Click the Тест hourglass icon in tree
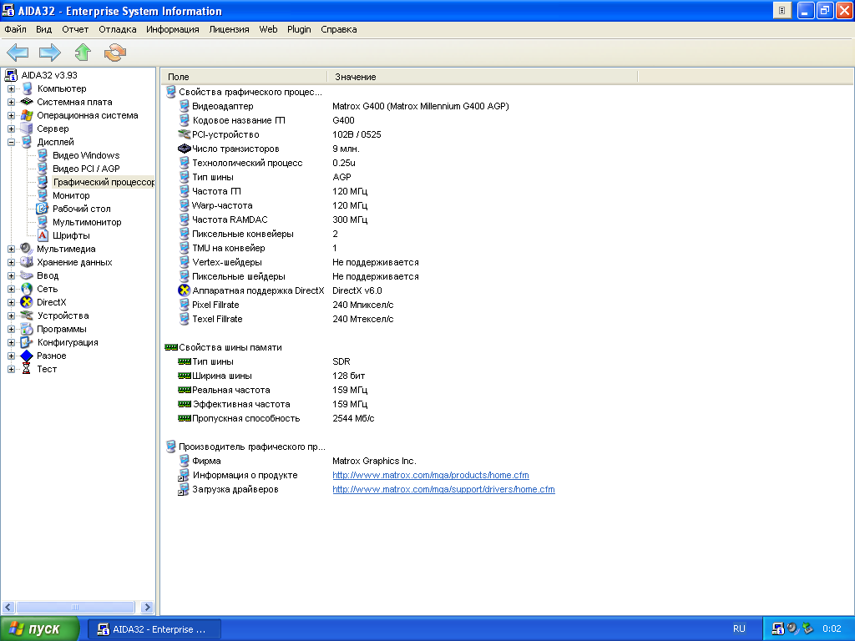Image resolution: width=855 pixels, height=641 pixels. pyautogui.click(x=27, y=369)
